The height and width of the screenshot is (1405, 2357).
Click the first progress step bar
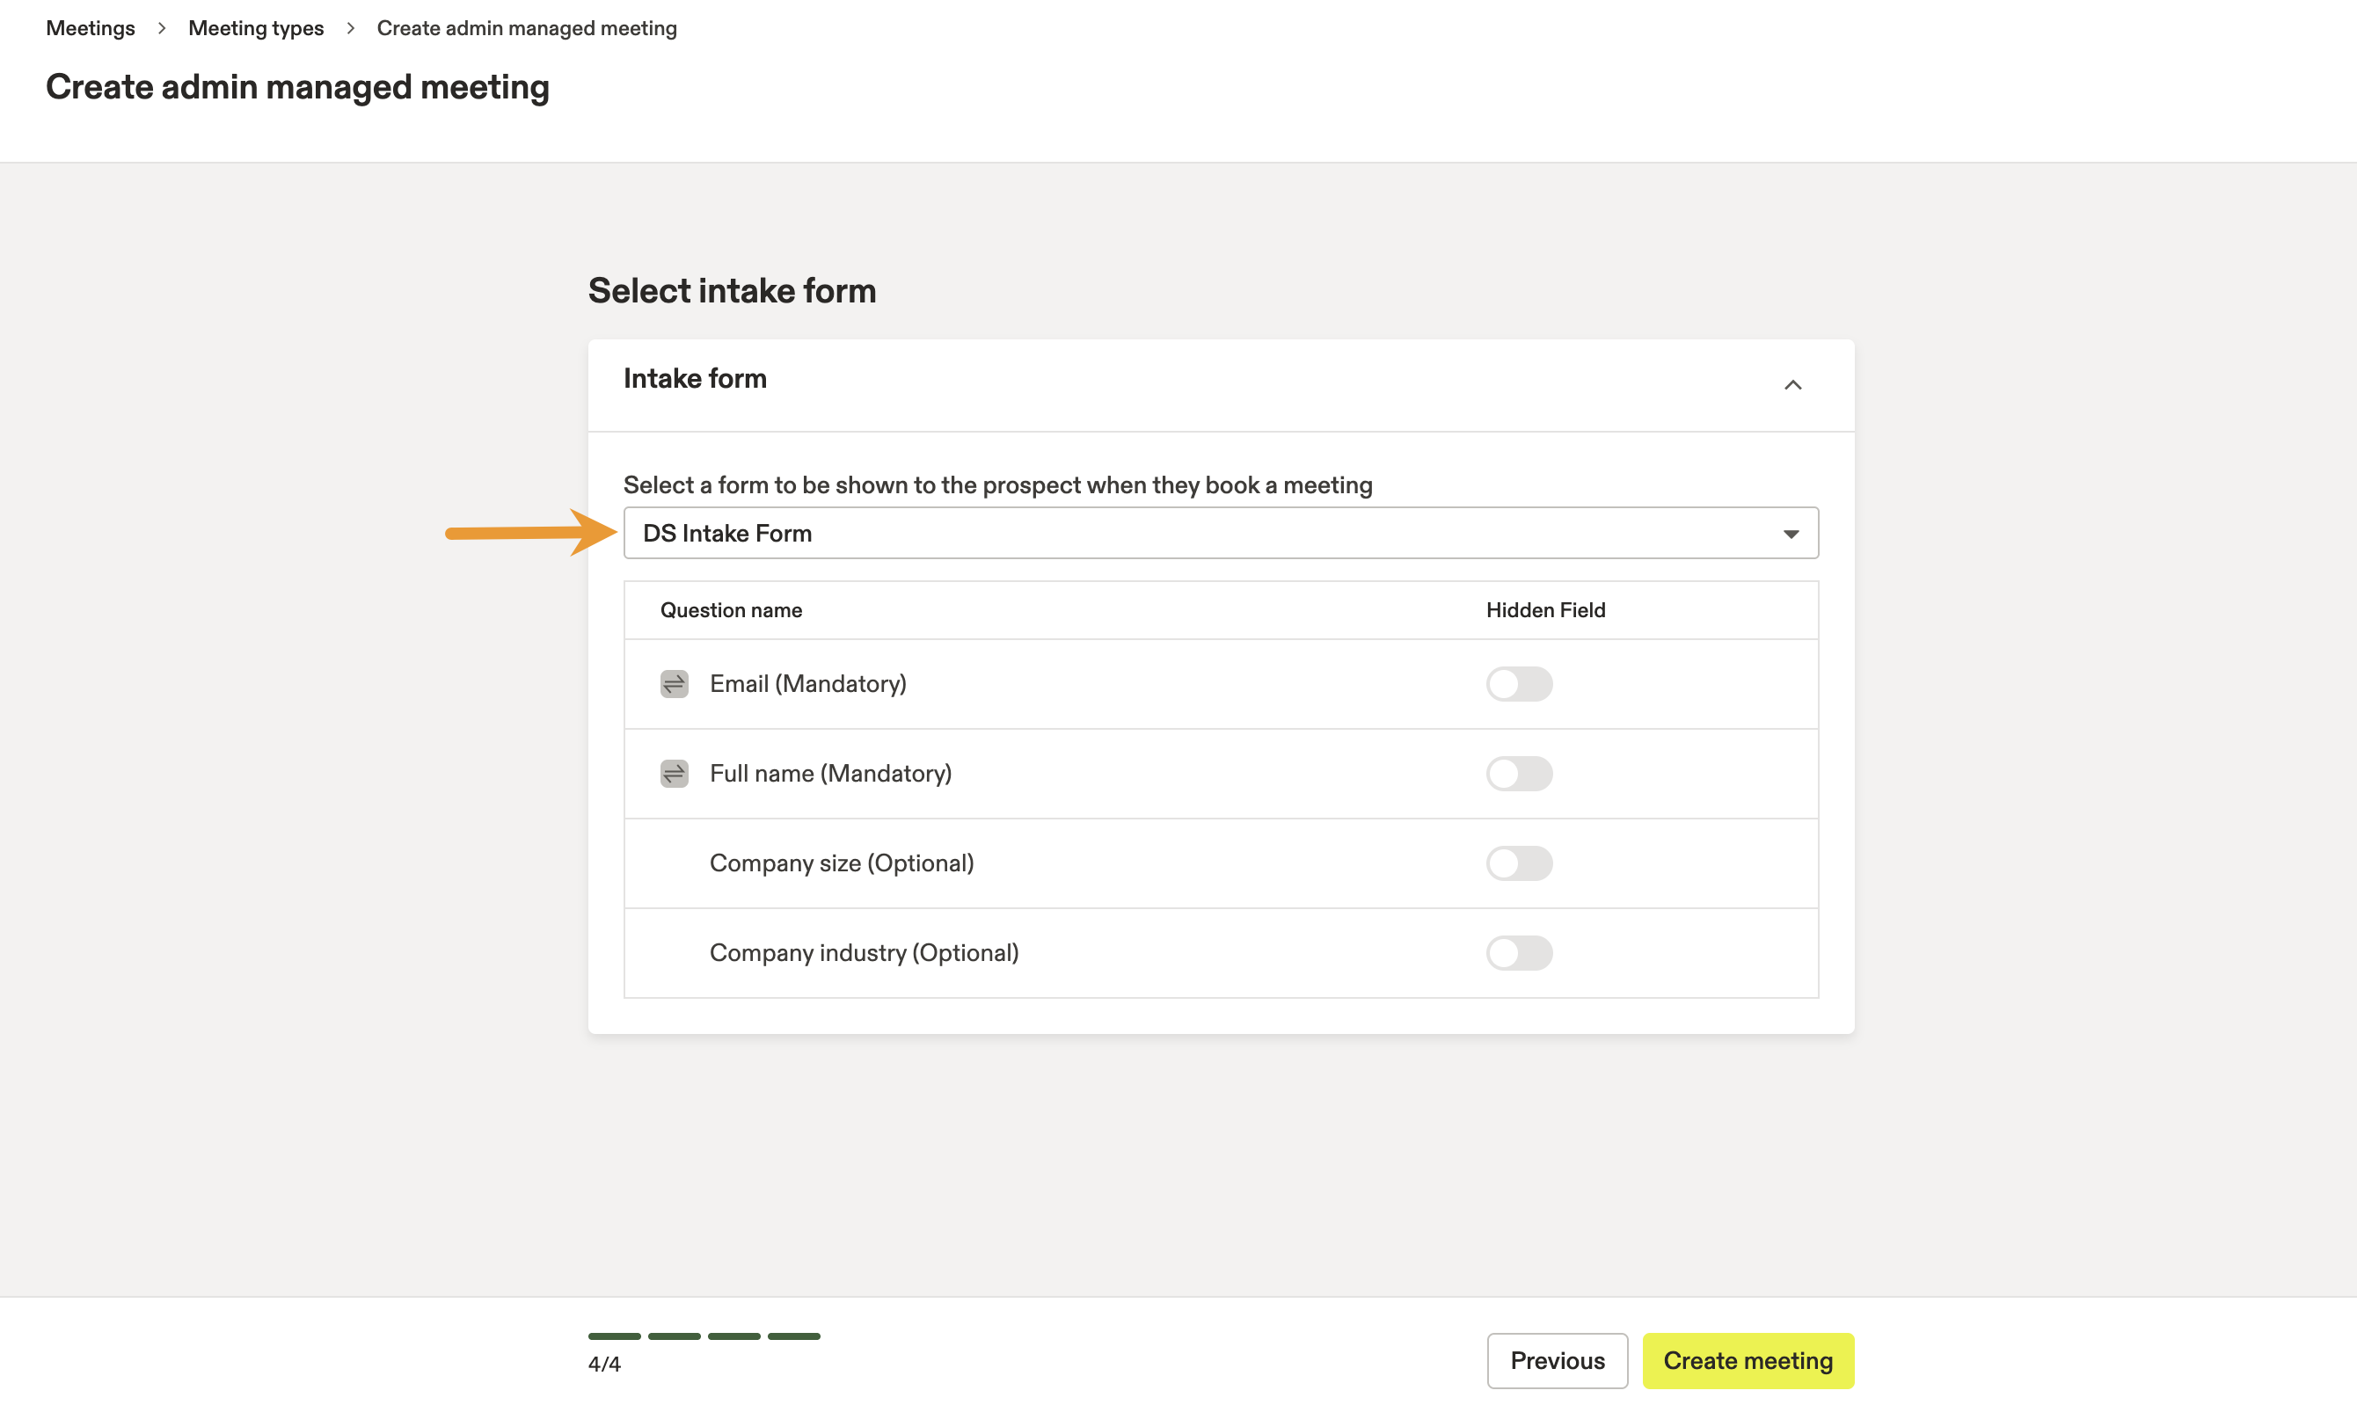pos(614,1336)
